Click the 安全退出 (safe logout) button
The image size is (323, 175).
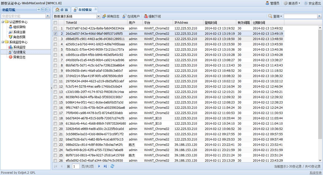[312, 3]
